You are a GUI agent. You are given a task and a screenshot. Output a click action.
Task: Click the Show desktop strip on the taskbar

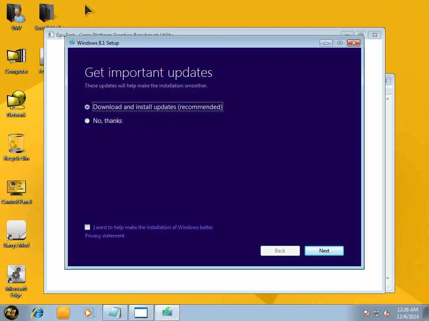426,313
